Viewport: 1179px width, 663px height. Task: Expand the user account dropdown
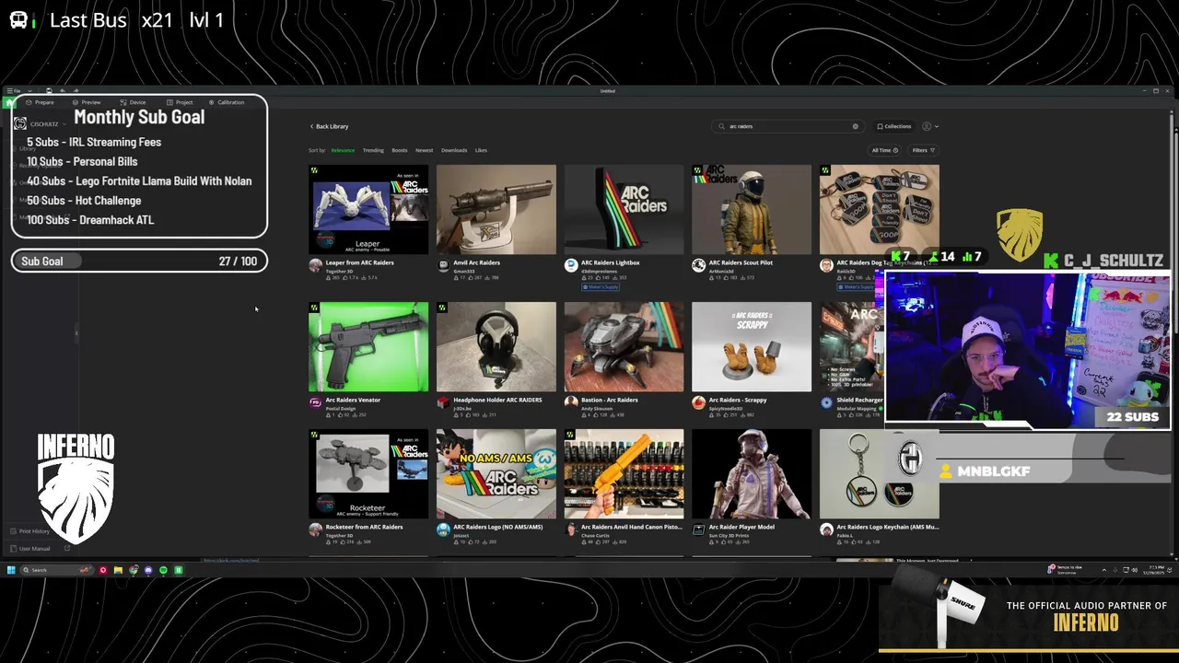point(930,126)
